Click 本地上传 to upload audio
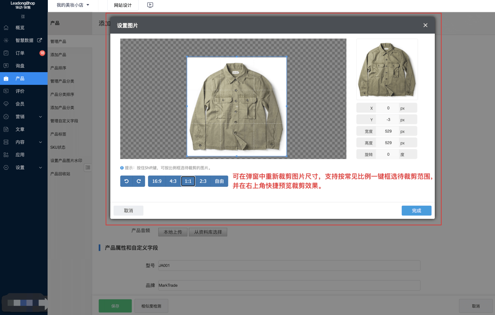The image size is (495, 315). [173, 232]
